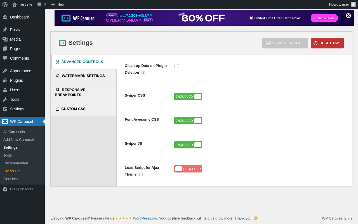
Task: Click the info icon beside Clean-up Data
Action: click(143, 73)
